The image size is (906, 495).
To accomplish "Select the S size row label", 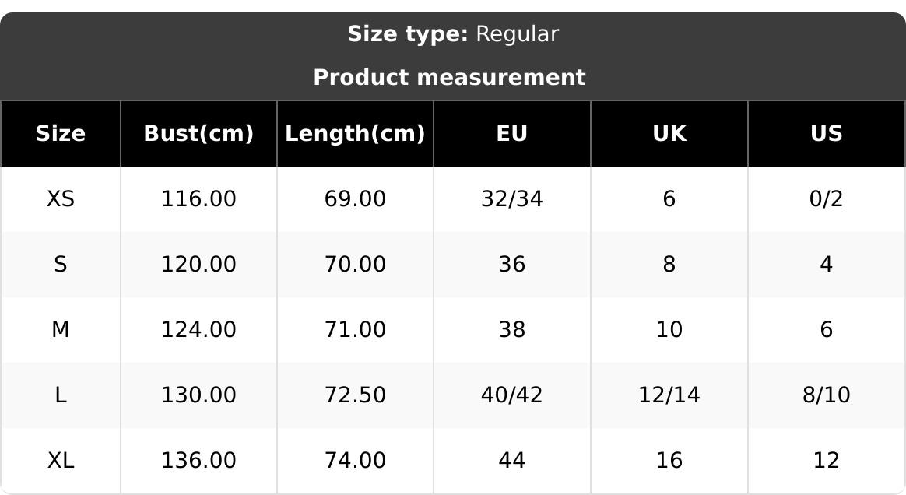I will coord(61,265).
